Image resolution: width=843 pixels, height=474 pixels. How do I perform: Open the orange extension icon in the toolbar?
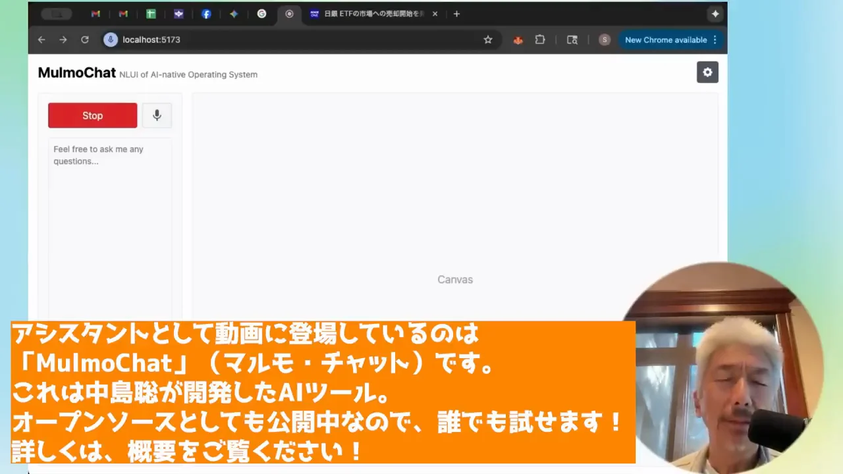point(518,39)
